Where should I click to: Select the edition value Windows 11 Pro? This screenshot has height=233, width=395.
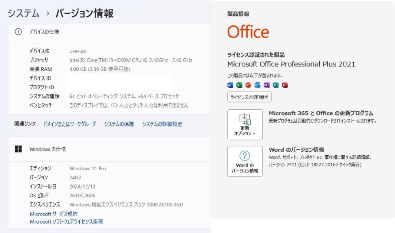pos(88,168)
